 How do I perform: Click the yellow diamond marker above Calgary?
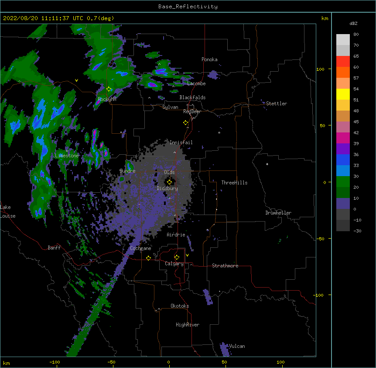click(x=177, y=257)
